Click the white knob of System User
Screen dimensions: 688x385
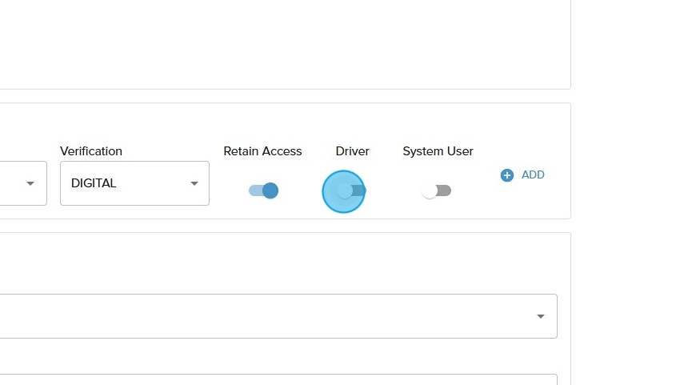(x=430, y=190)
